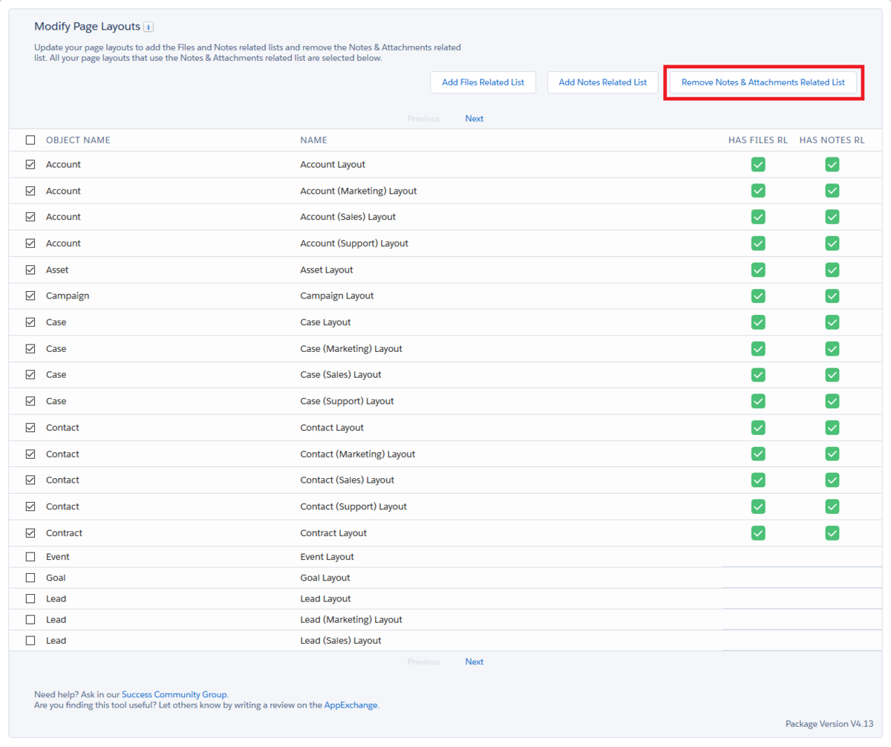Viewport: 891px width, 747px height.
Task: Select the Goal Layout name cell
Action: [x=325, y=578]
